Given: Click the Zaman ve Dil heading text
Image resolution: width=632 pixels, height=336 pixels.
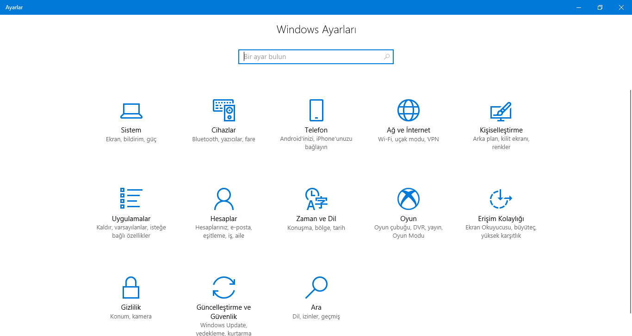Looking at the screenshot, I should tap(316, 219).
